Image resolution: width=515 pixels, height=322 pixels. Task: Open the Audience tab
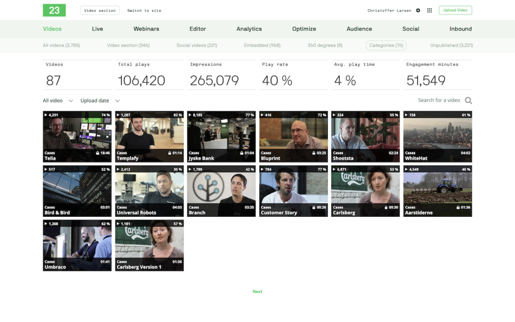(359, 29)
